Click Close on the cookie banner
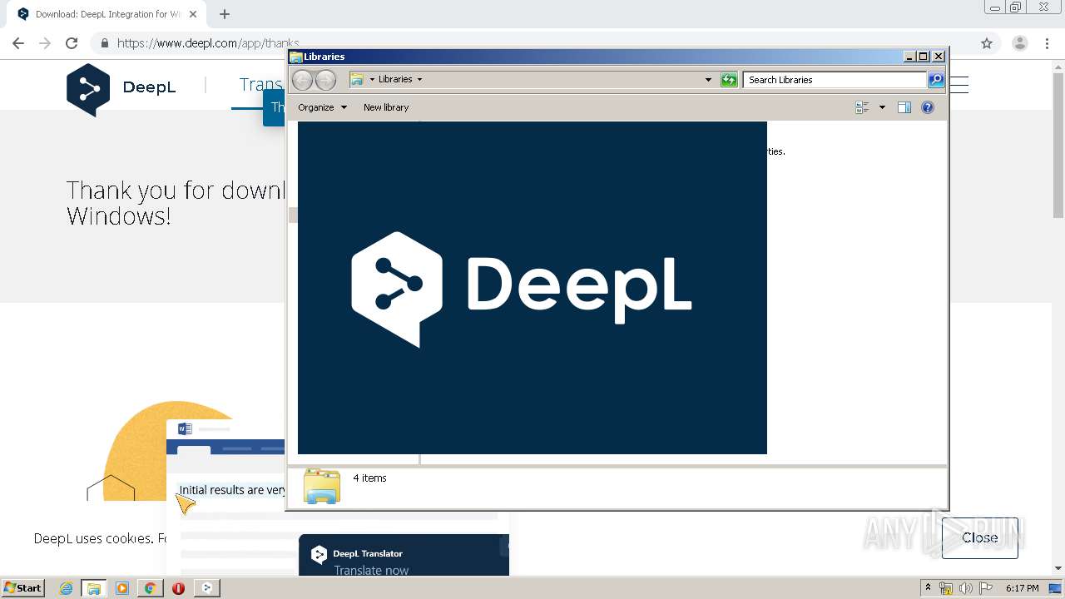Viewport: 1065px width, 599px height. [979, 537]
